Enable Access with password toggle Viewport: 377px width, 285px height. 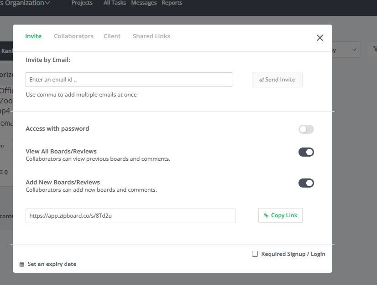click(306, 129)
